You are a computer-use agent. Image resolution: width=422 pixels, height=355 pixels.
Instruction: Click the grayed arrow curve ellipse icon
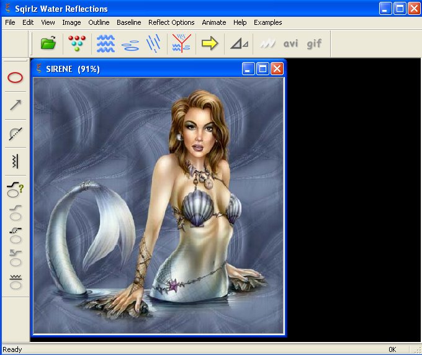(16, 258)
